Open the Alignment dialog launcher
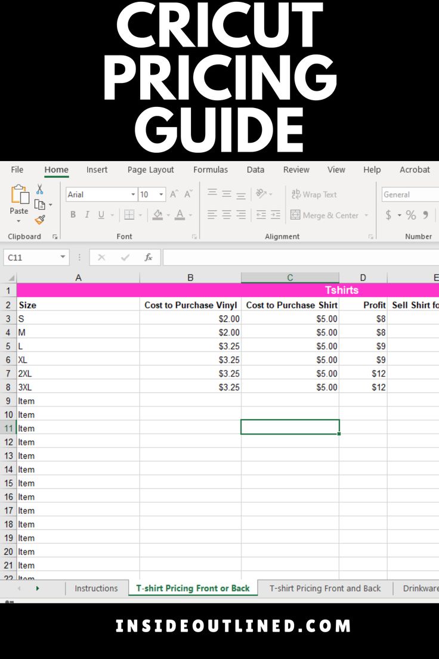This screenshot has width=439, height=659. (x=370, y=236)
